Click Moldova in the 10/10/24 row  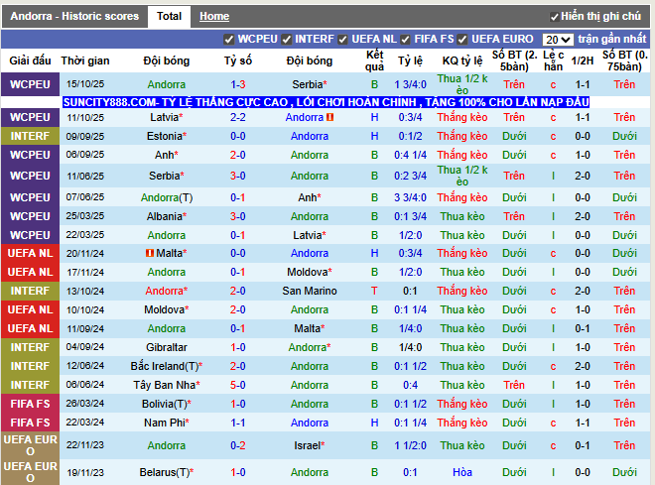pos(165,309)
